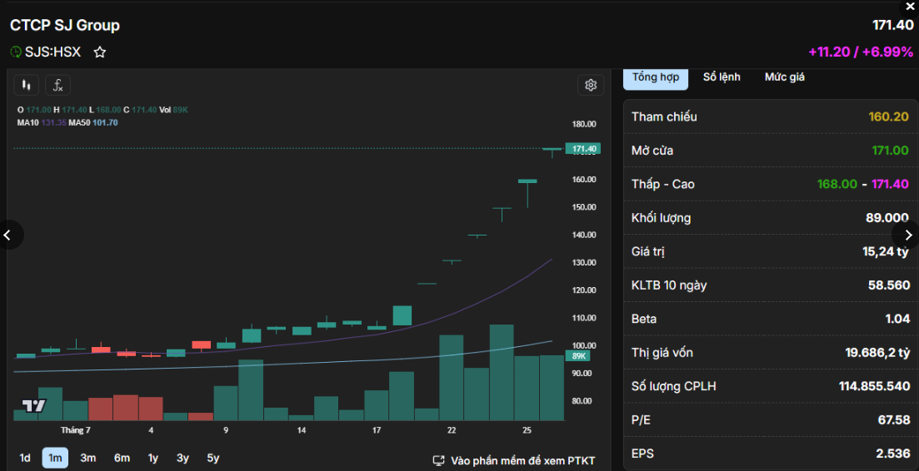Click the SJS:HSX ticker symbol

52,52
